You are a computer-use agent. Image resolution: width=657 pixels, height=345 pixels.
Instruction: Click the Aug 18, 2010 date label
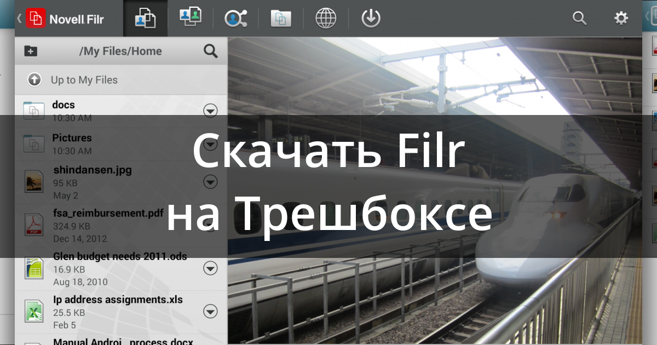(x=80, y=282)
